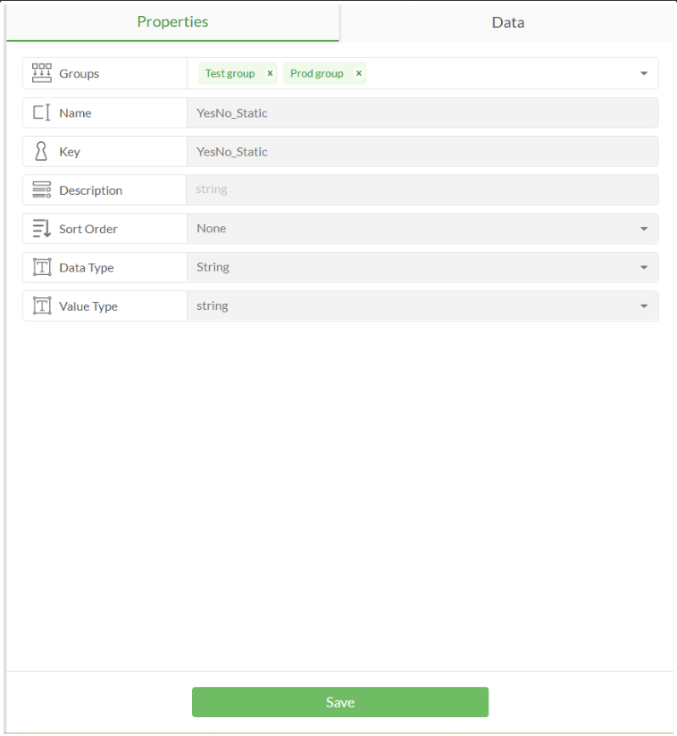Image resolution: width=677 pixels, height=736 pixels.
Task: Click the Data Type text icon
Action: [41, 267]
